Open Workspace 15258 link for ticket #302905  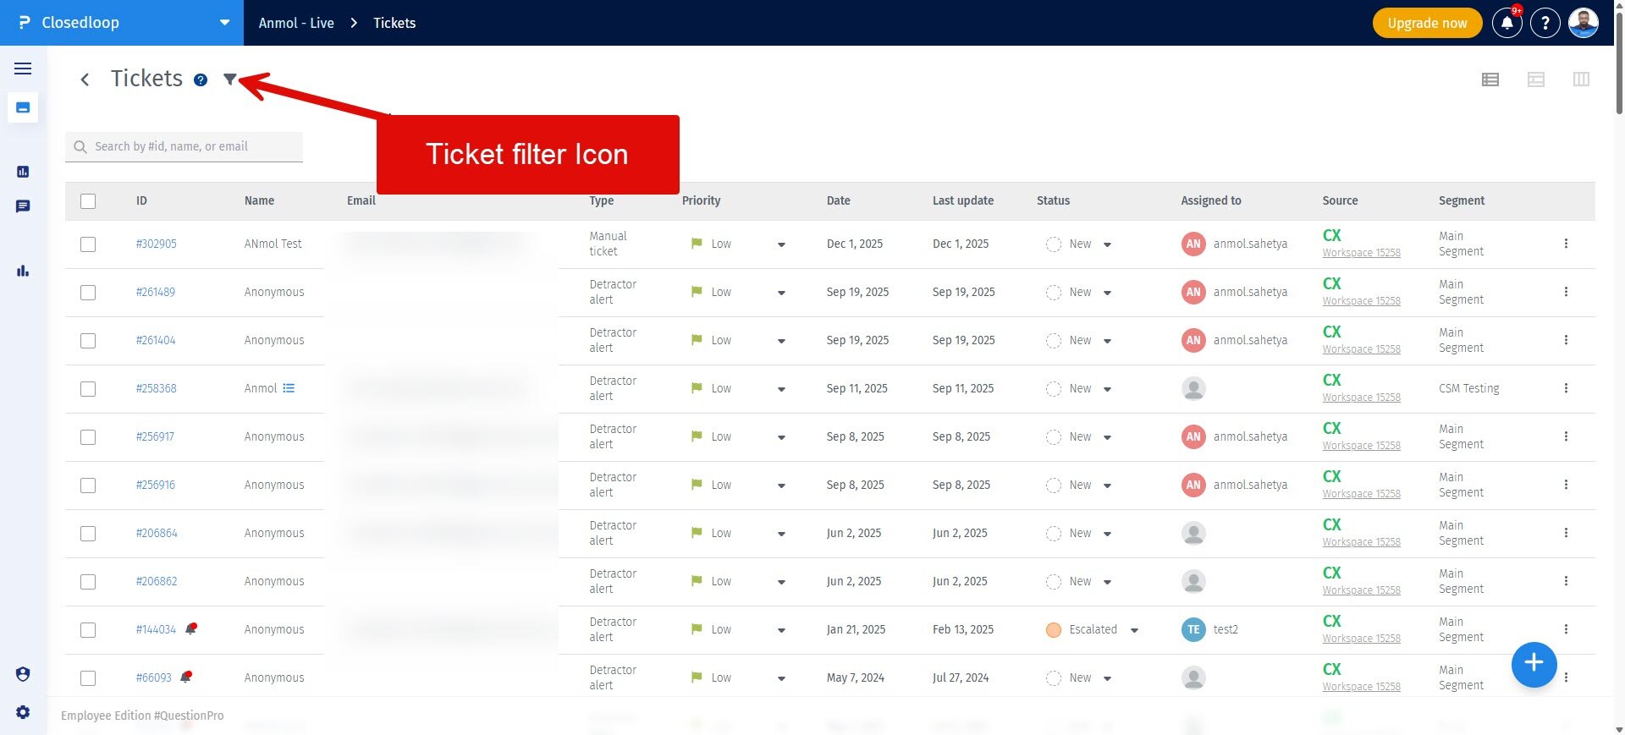(1361, 253)
